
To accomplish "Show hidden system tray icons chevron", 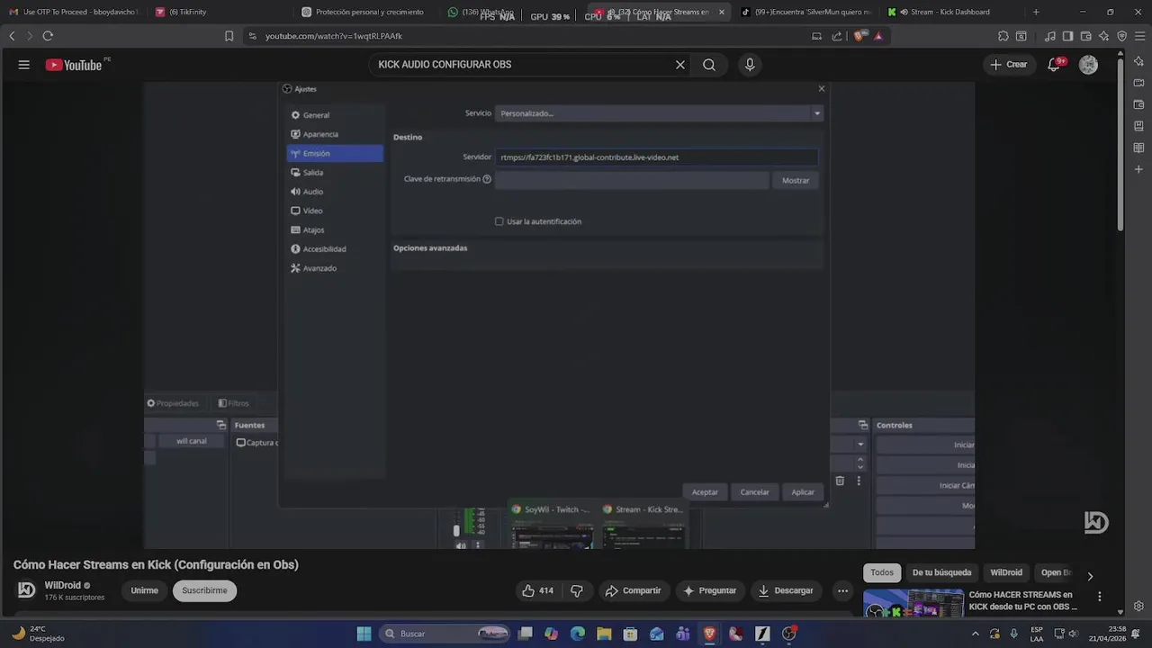I will point(976,634).
